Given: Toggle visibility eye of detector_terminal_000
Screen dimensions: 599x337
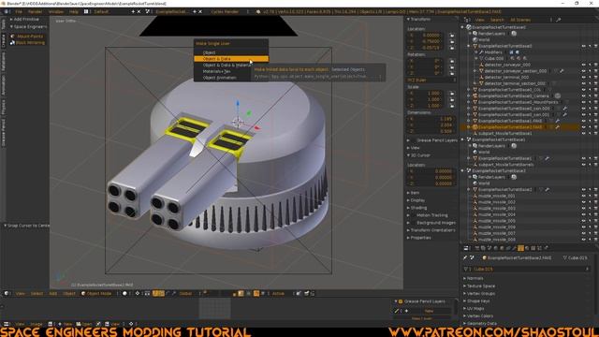Looking at the screenshot, I should click(584, 77).
